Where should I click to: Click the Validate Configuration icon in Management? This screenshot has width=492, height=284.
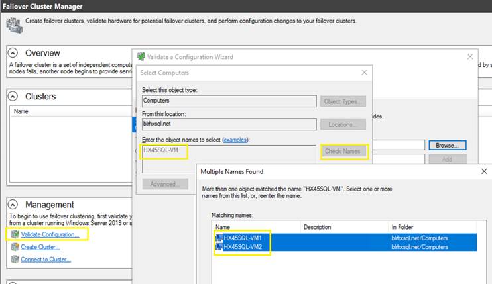coord(15,234)
